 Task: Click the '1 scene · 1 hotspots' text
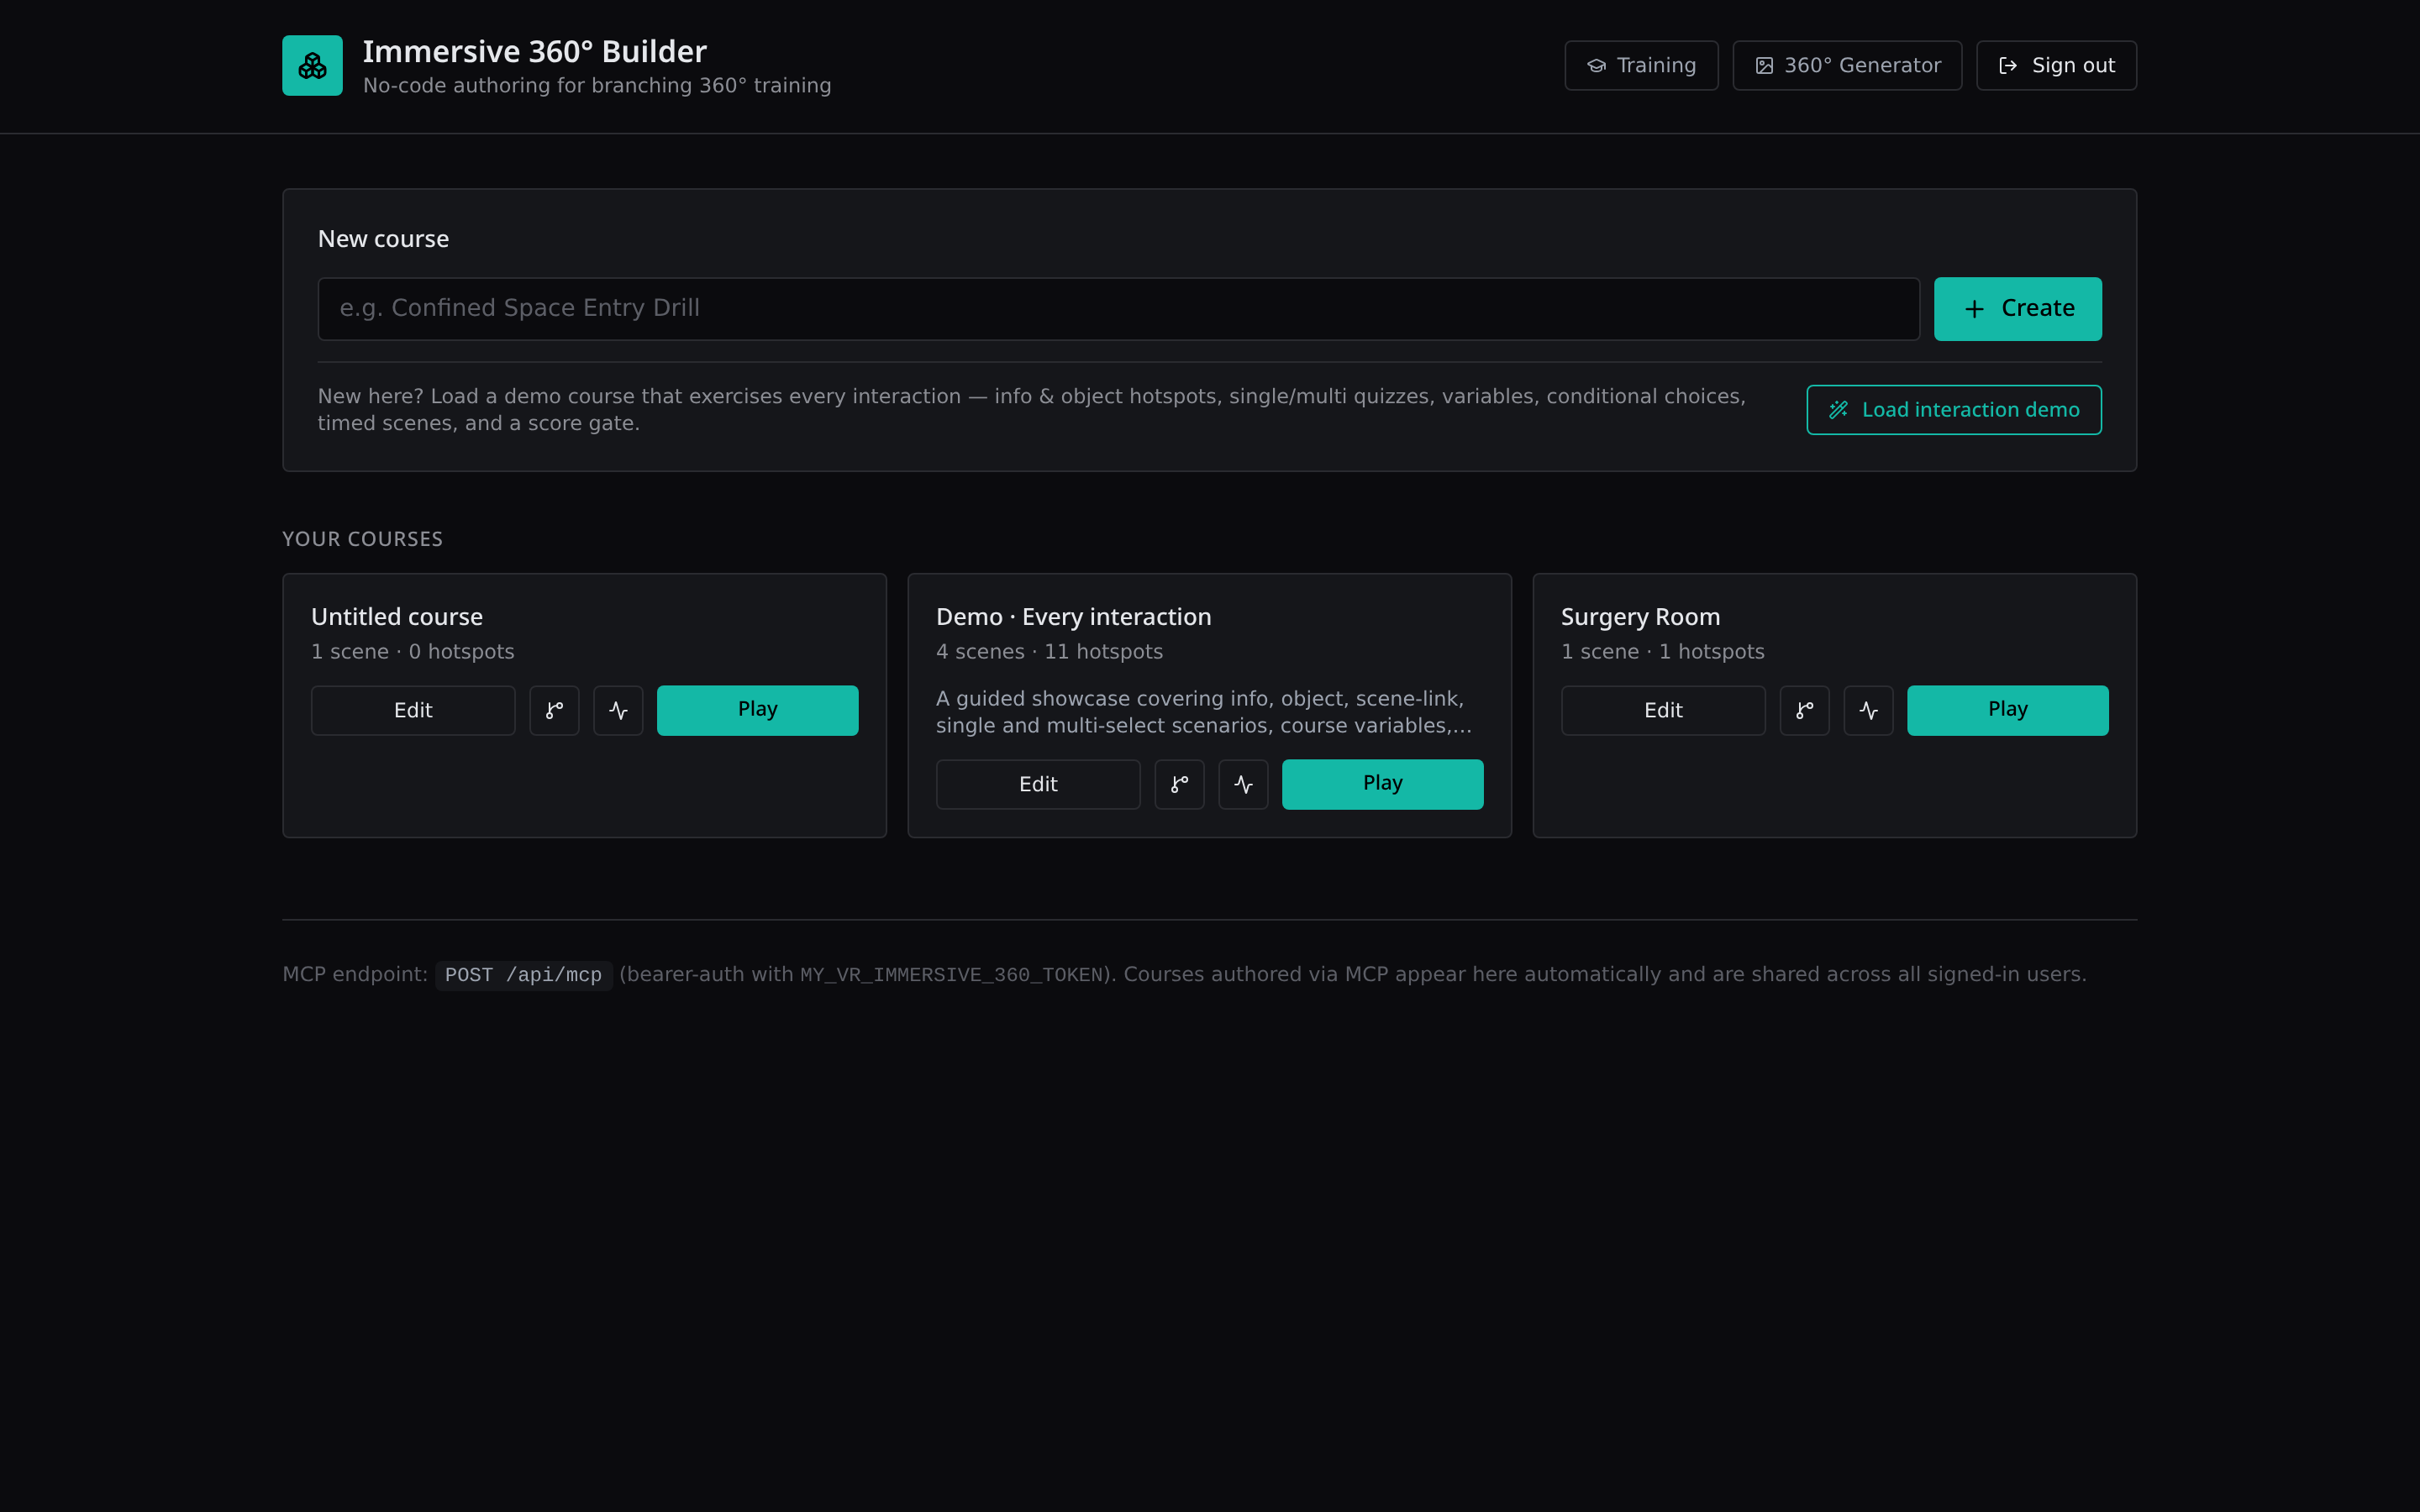click(1662, 652)
